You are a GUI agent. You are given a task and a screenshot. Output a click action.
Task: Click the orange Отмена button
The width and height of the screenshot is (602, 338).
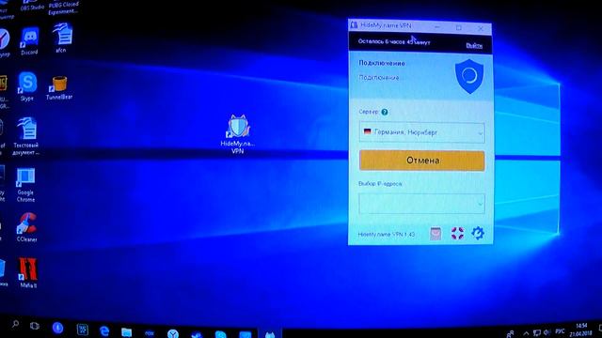(422, 161)
